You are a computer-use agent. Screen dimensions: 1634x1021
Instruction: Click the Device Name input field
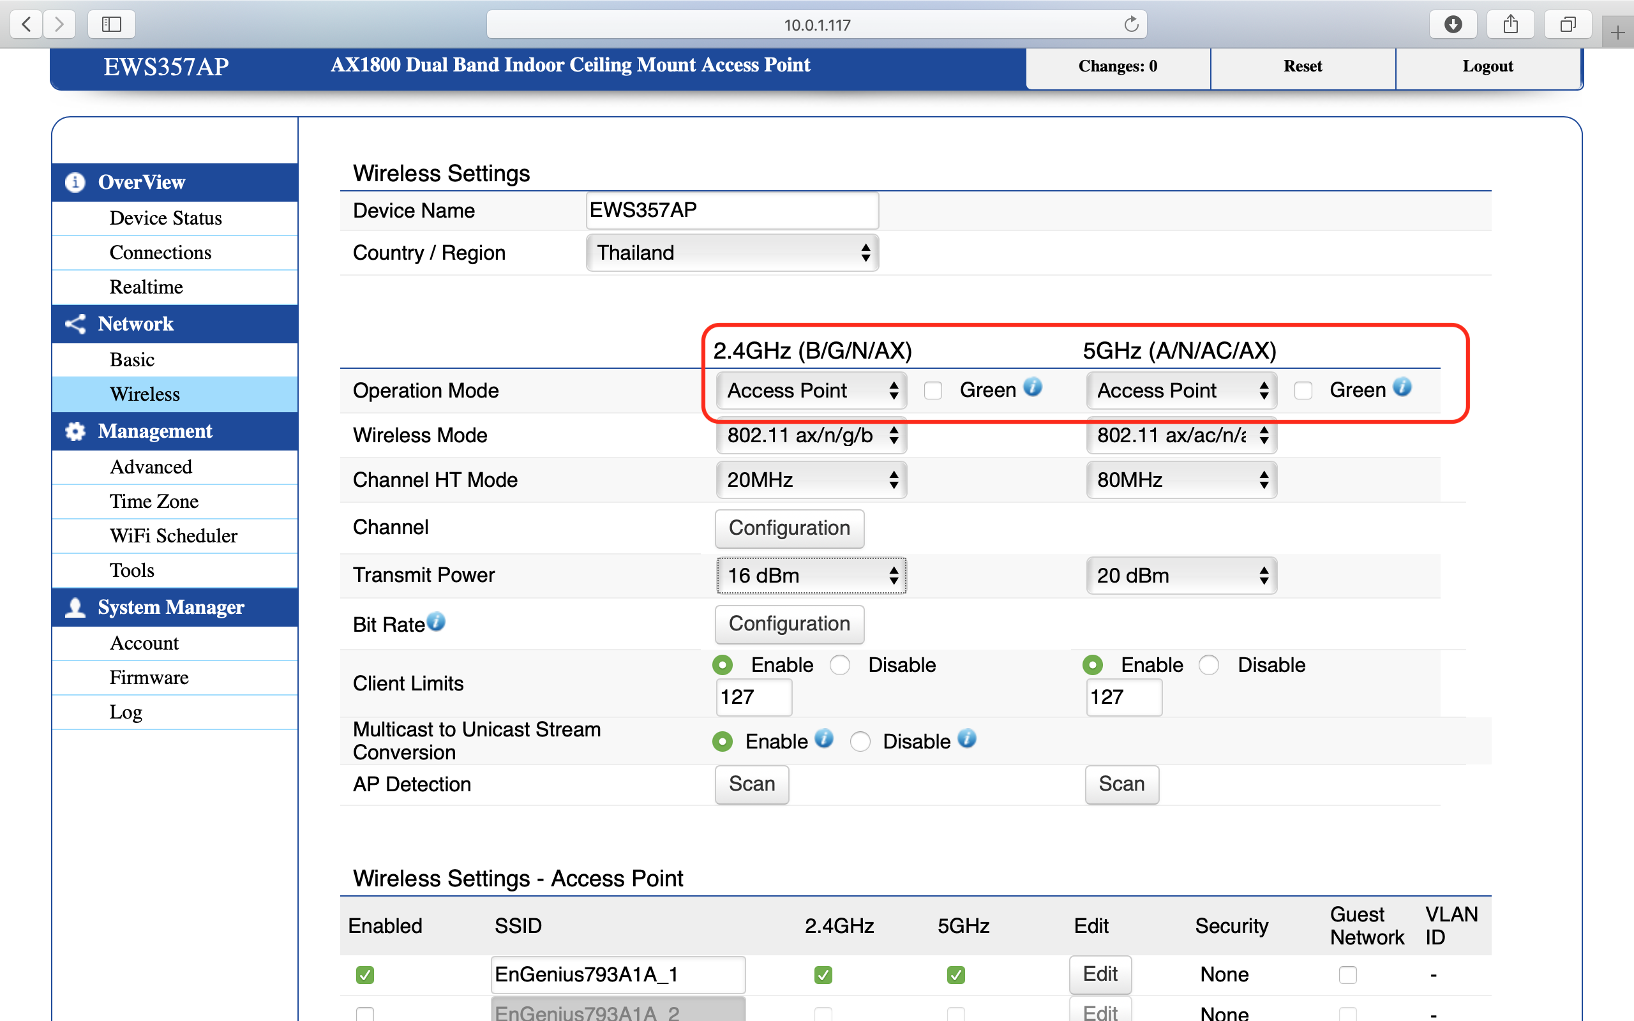pos(733,211)
